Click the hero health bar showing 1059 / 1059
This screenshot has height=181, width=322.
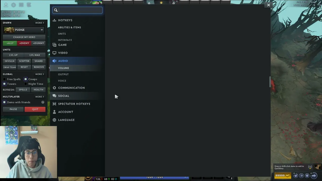pyautogui.click(x=154, y=177)
